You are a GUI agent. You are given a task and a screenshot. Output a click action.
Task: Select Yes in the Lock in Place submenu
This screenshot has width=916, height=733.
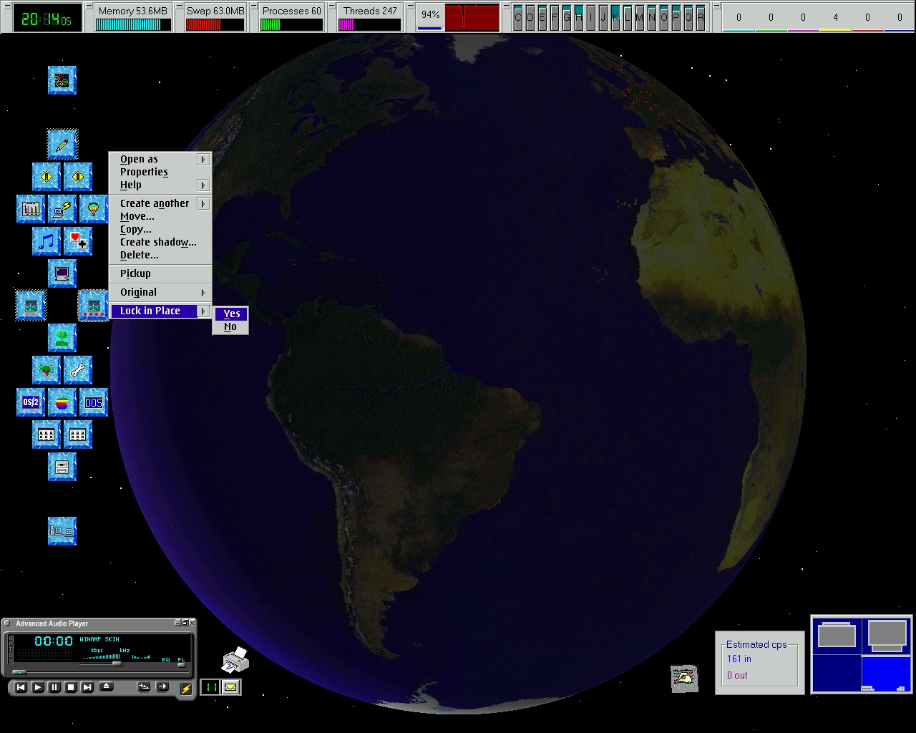pyautogui.click(x=231, y=314)
